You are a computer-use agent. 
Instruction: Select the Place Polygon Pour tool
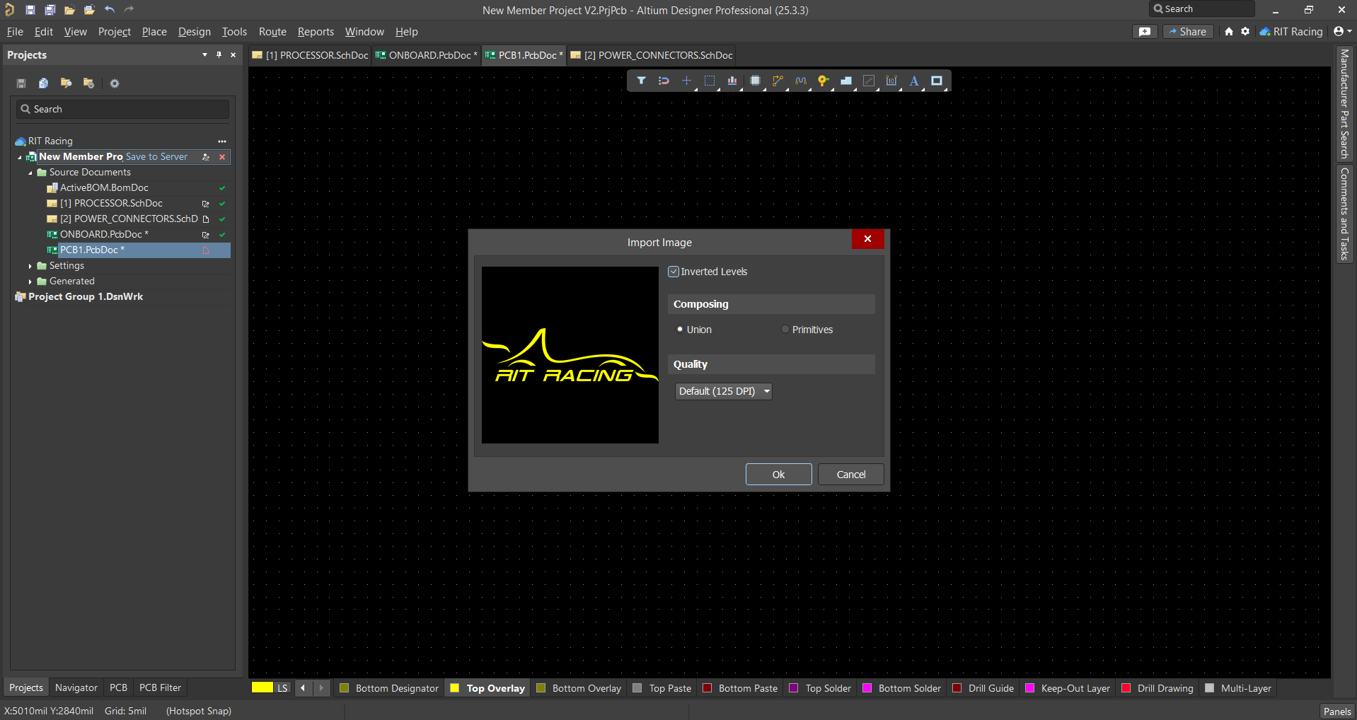coord(845,81)
